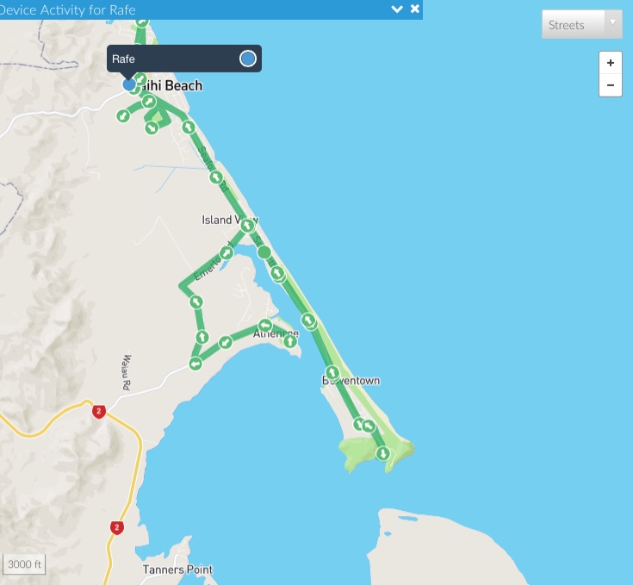Click the Streets dropdown arrow

[613, 23]
